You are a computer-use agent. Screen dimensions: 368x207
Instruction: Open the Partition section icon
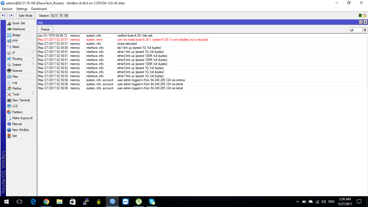(x=9, y=112)
